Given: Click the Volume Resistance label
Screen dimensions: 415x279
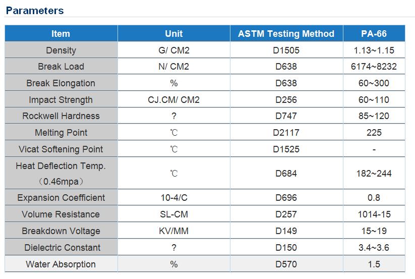Looking at the screenshot, I should click(61, 214).
